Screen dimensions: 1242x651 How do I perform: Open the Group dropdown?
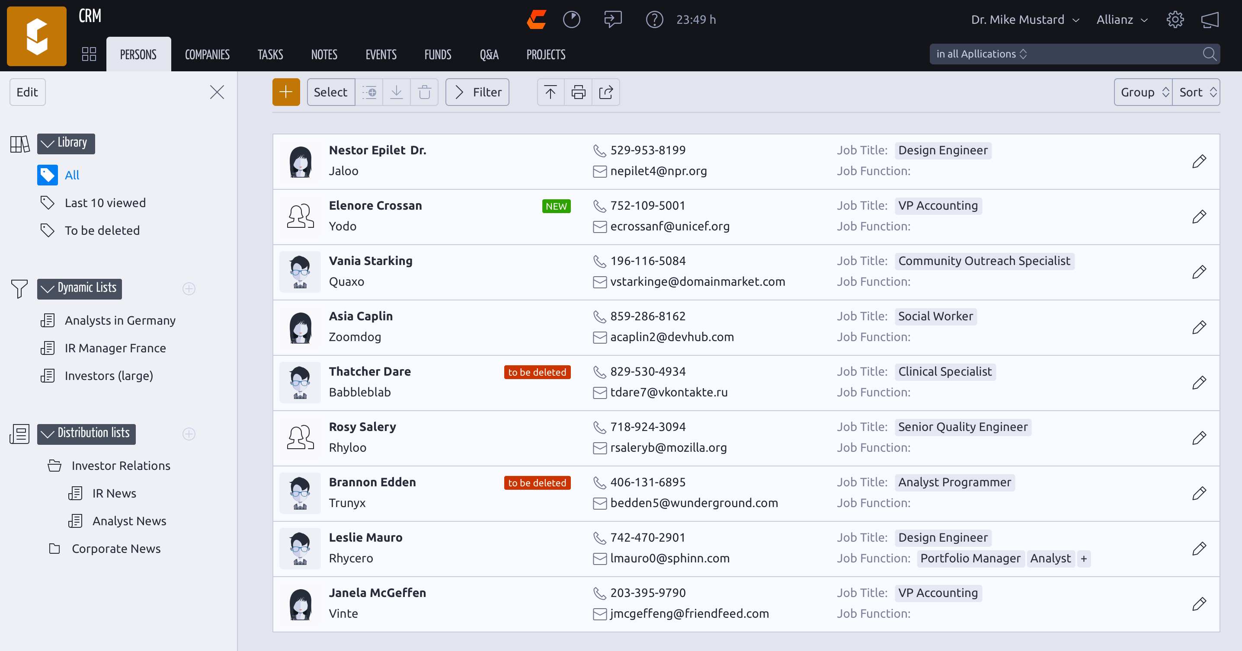click(1144, 92)
